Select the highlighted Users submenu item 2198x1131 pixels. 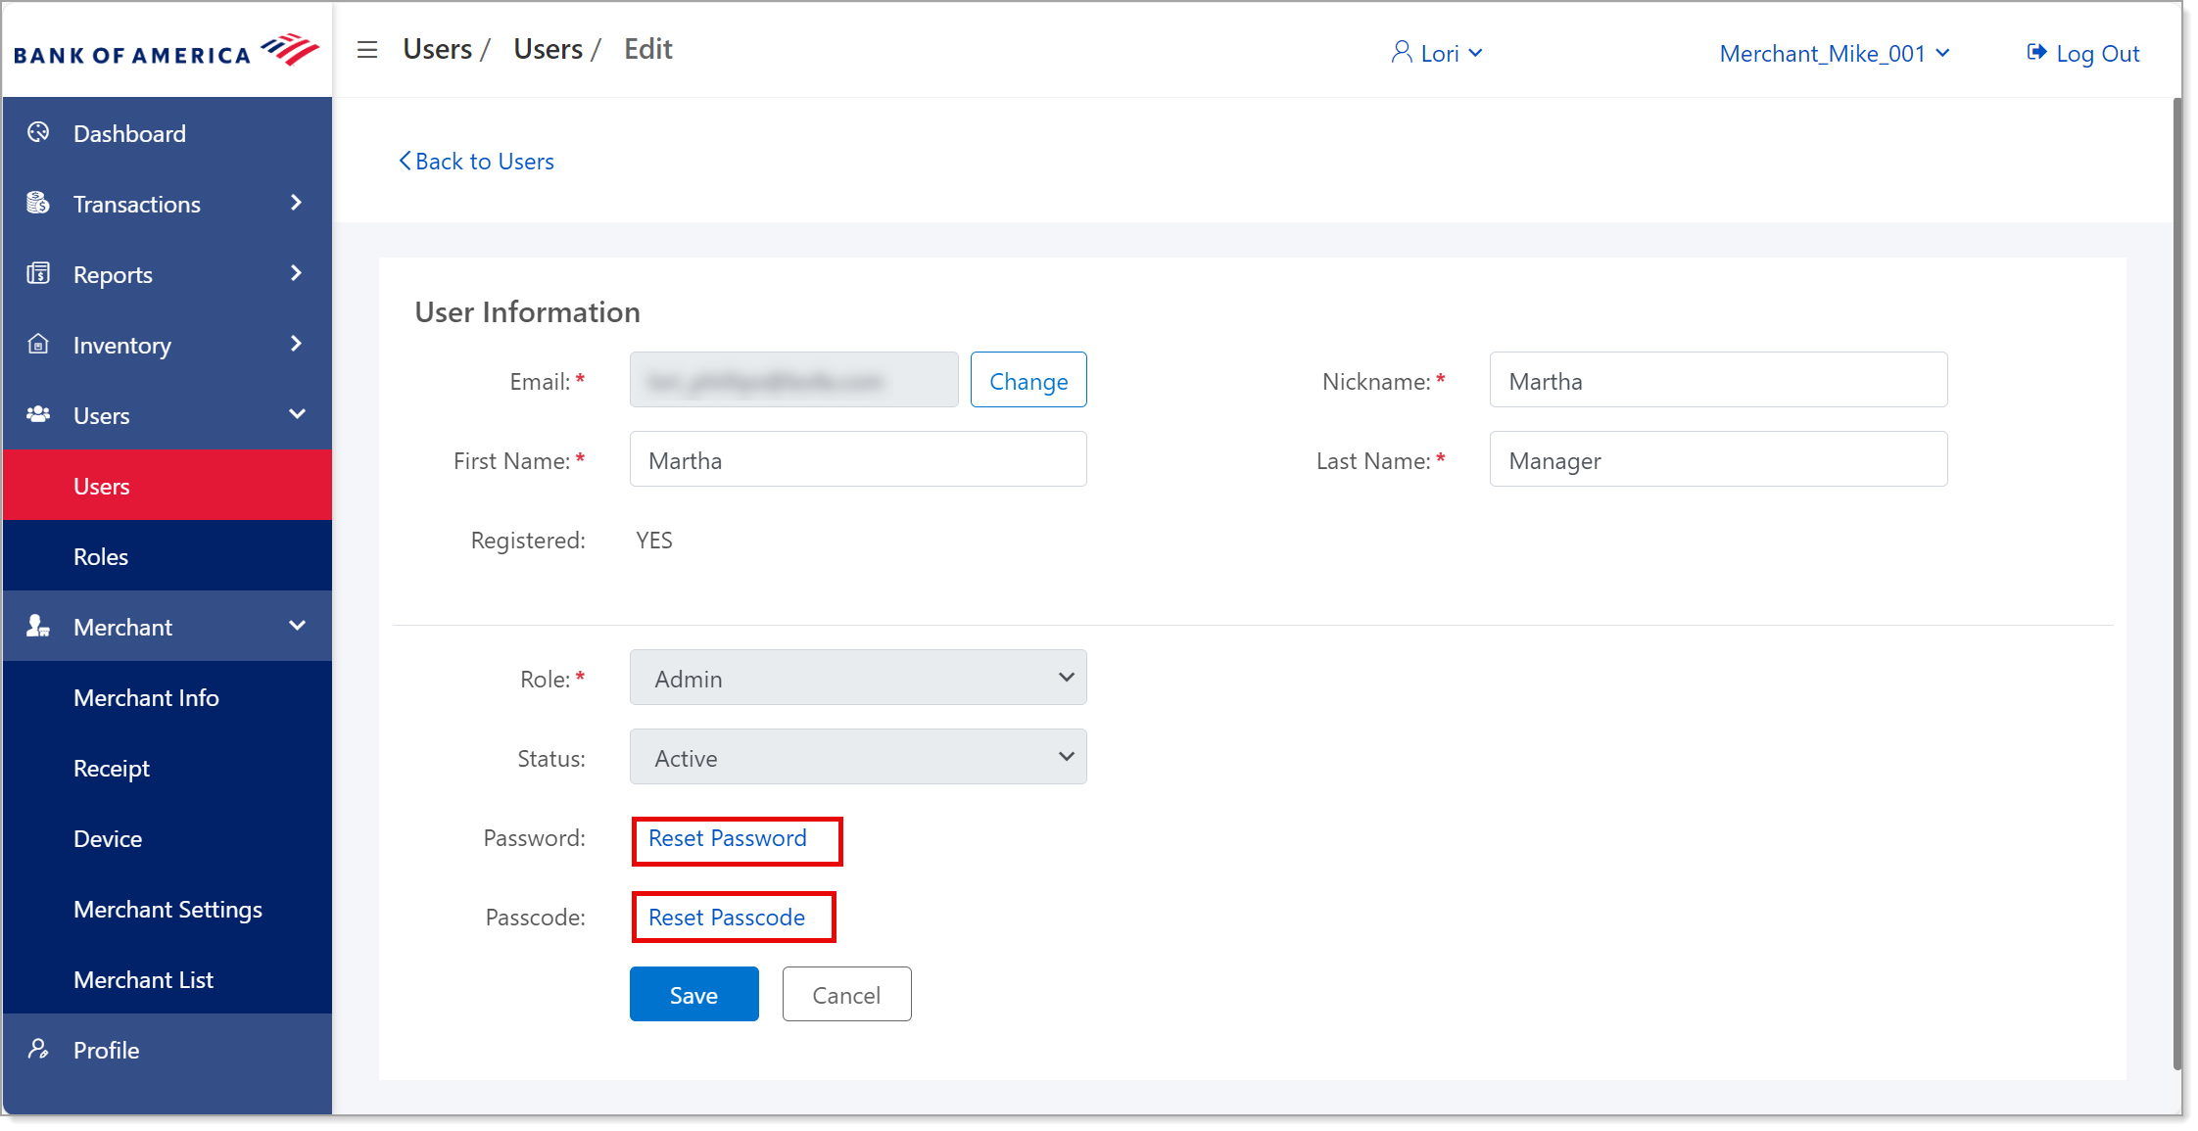click(167, 486)
